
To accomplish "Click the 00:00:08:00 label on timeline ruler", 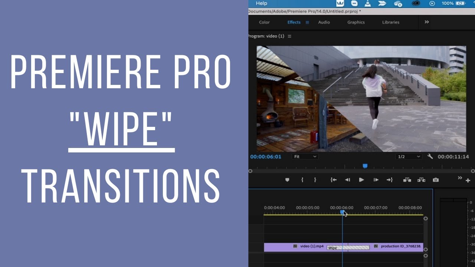I will click(410, 208).
